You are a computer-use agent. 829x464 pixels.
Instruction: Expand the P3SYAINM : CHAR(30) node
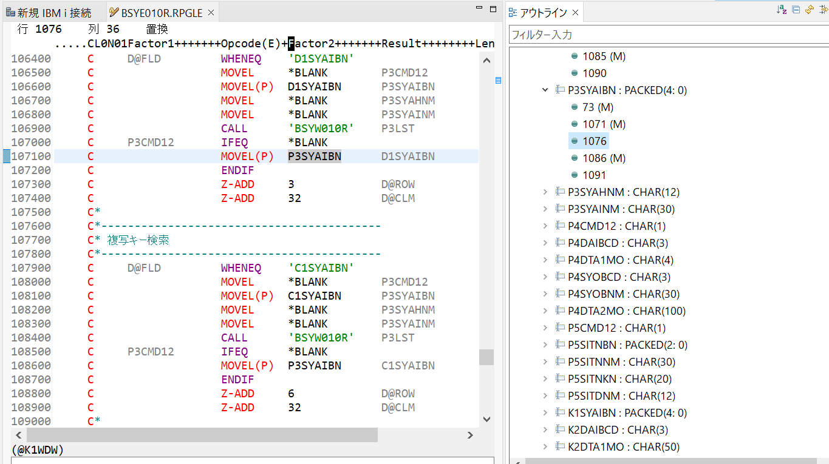pyautogui.click(x=545, y=209)
